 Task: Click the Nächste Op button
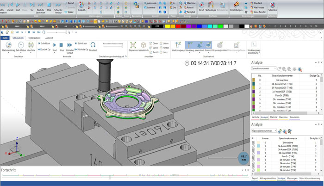click(x=82, y=49)
